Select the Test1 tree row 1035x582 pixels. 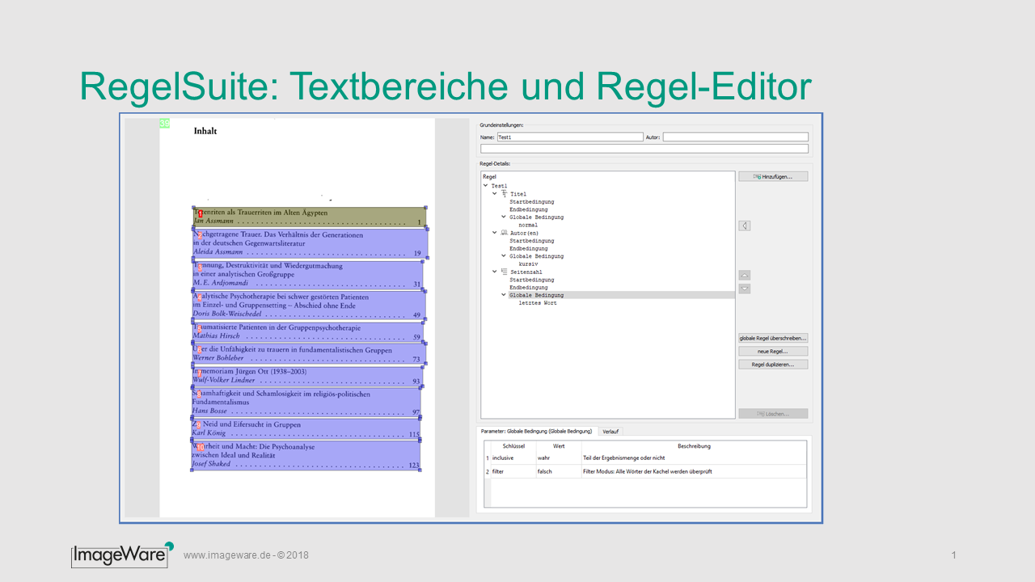501,186
